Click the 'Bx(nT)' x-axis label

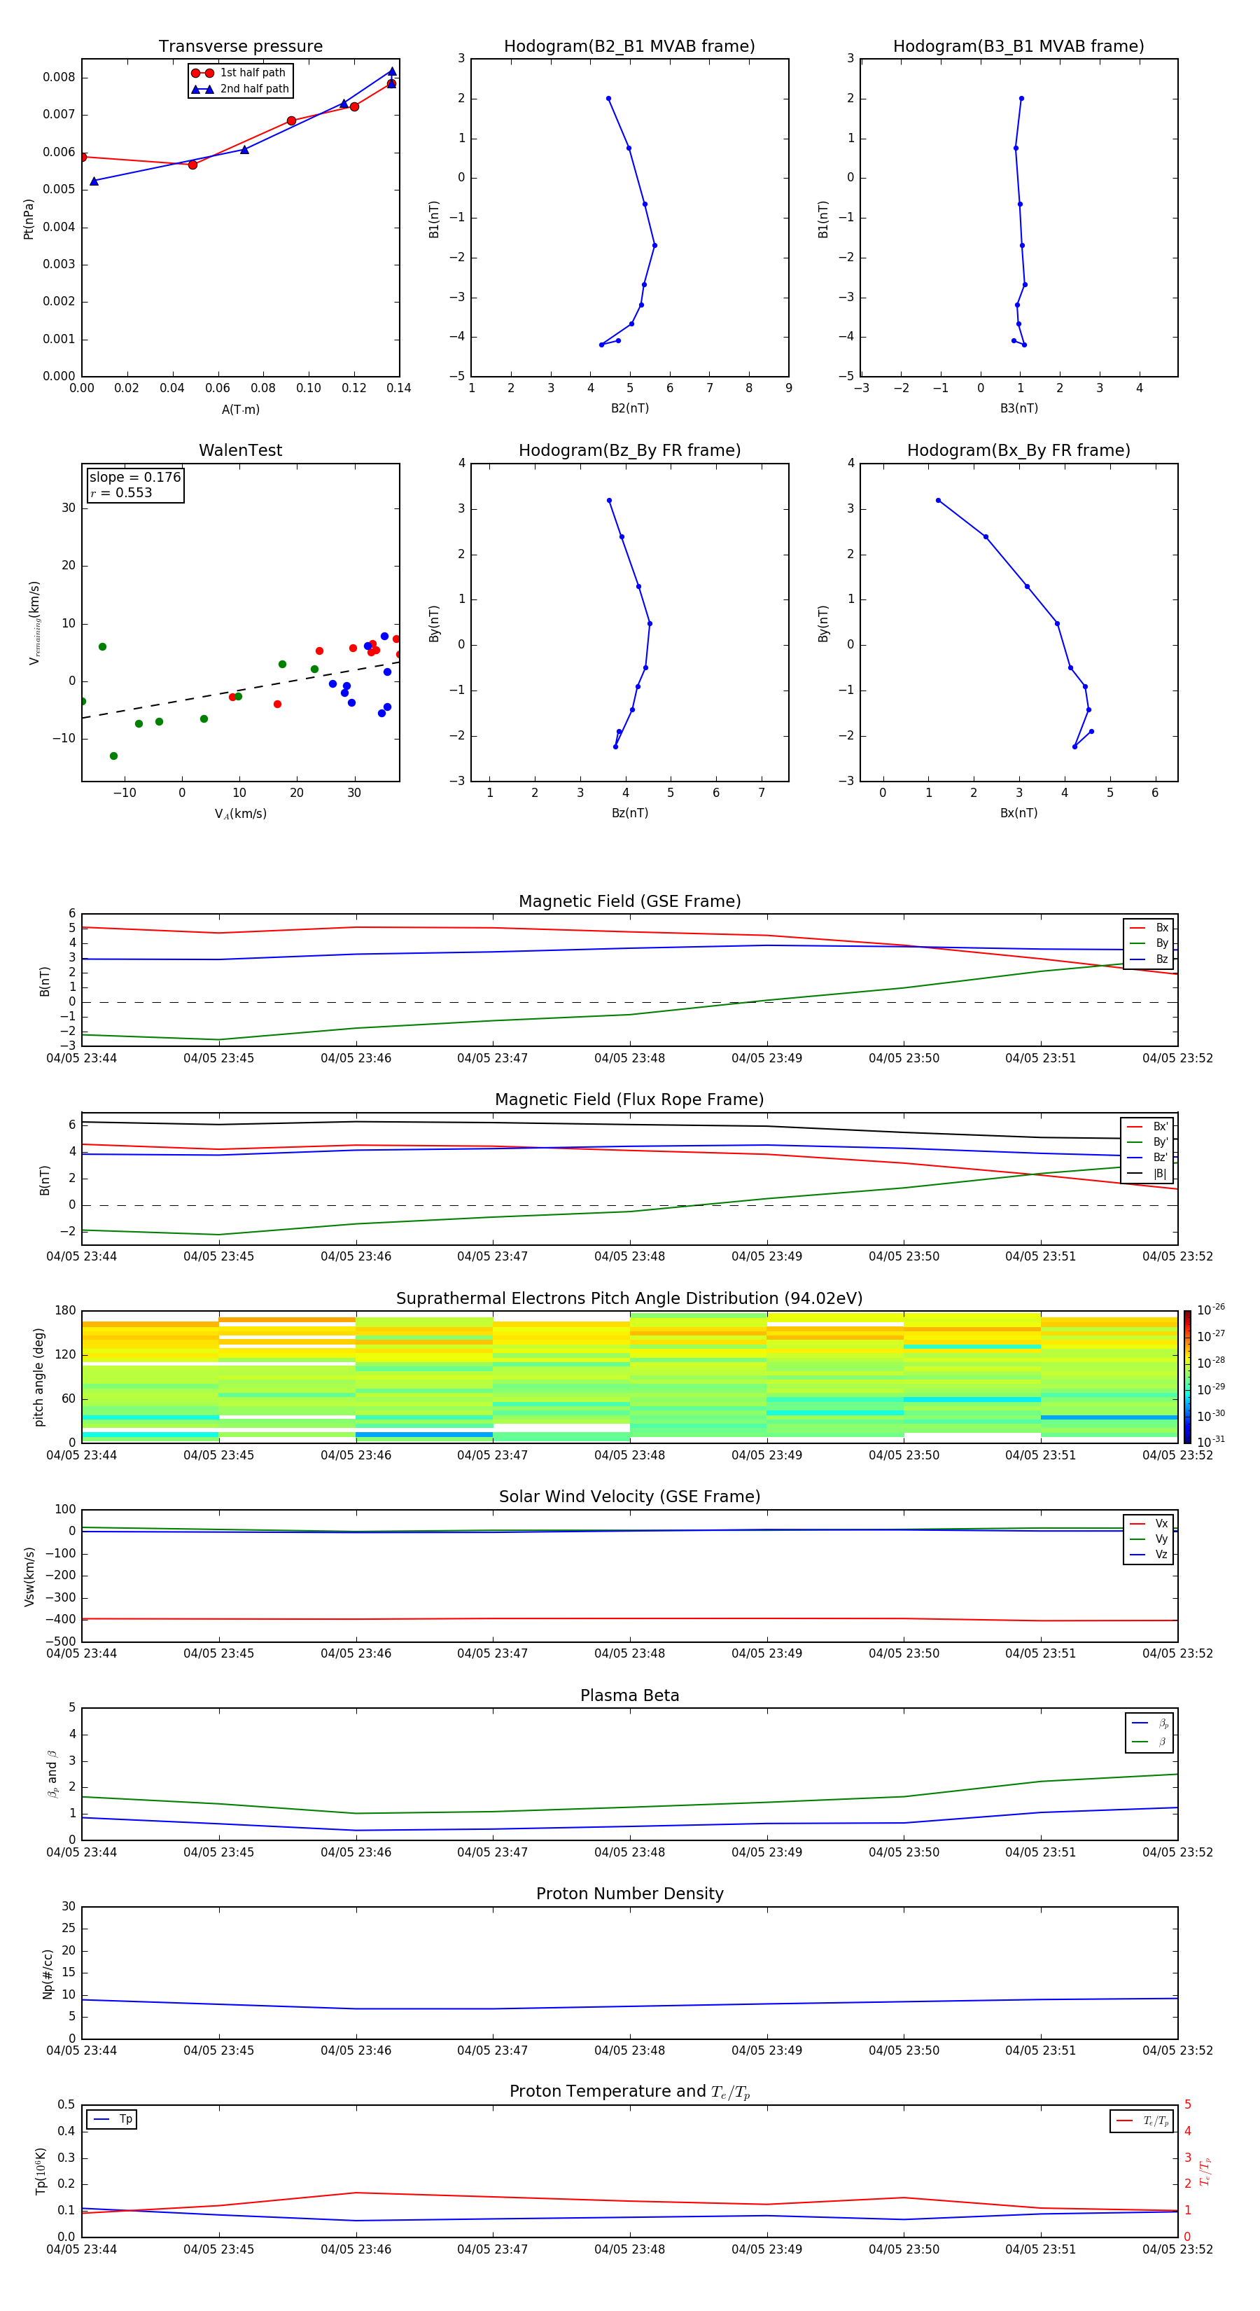pos(1018,813)
